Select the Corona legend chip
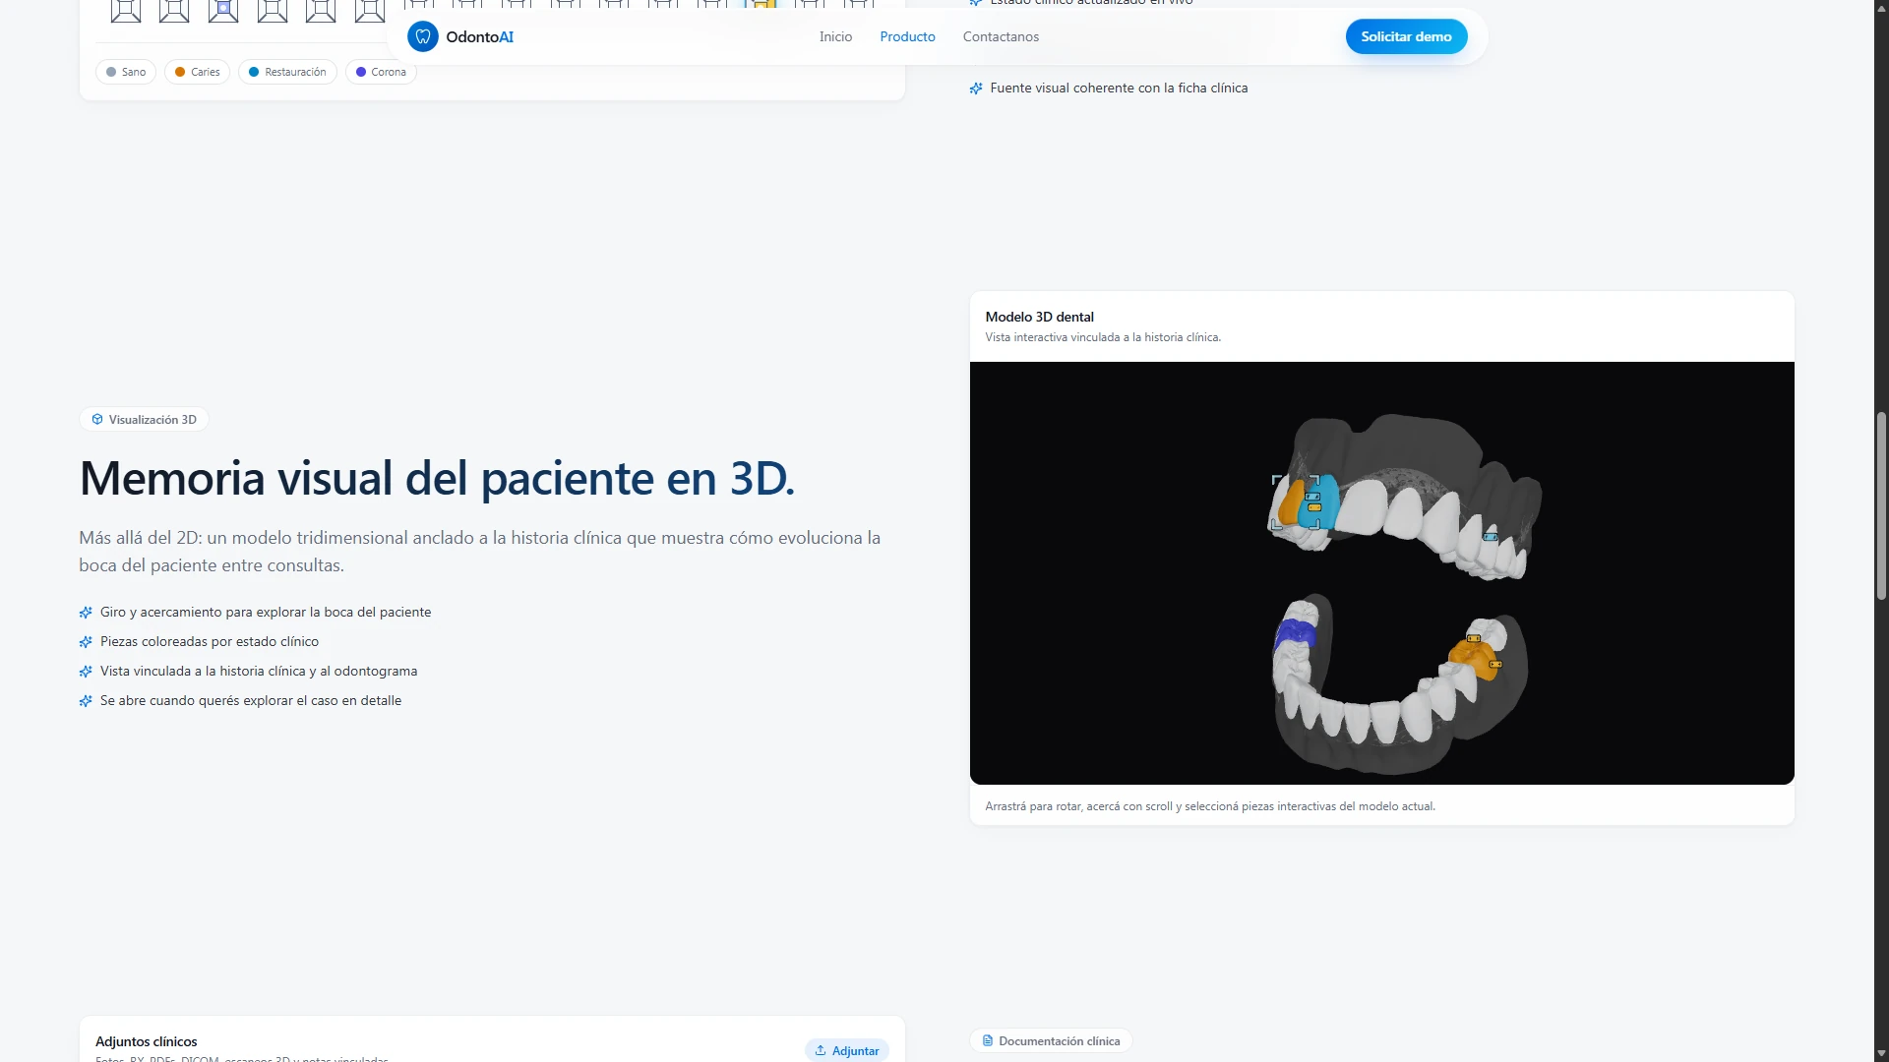This screenshot has width=1889, height=1062. click(381, 72)
